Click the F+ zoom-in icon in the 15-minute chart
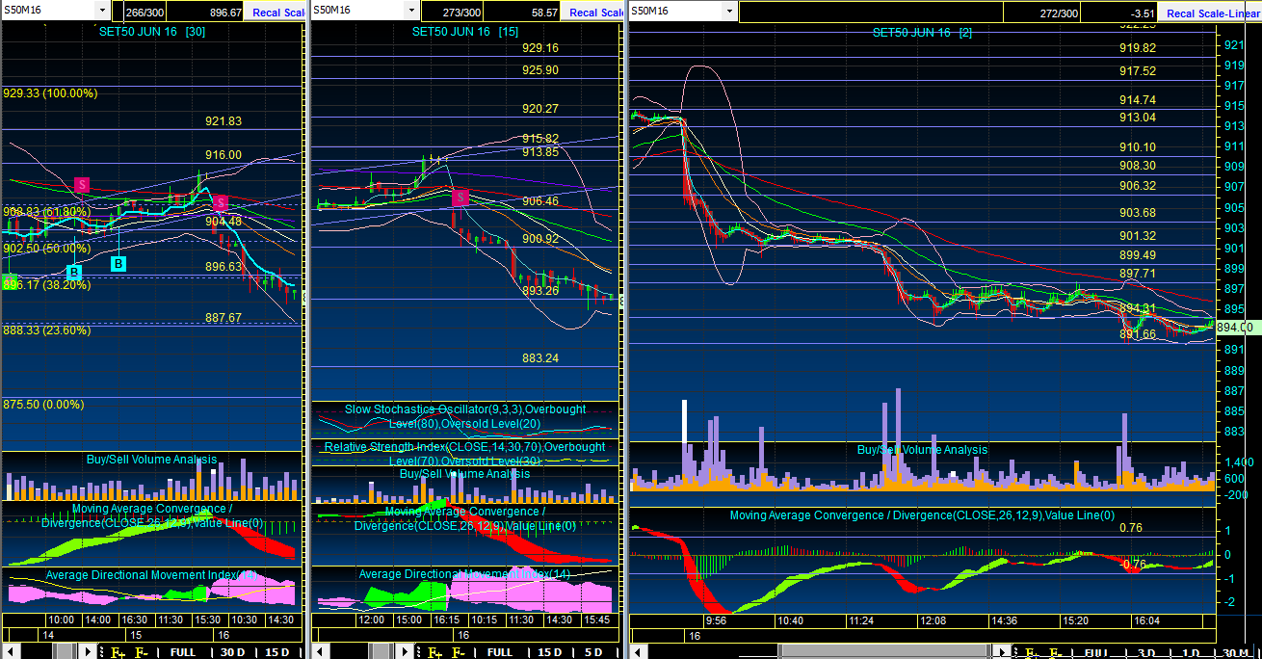This screenshot has width=1262, height=659. 434,652
